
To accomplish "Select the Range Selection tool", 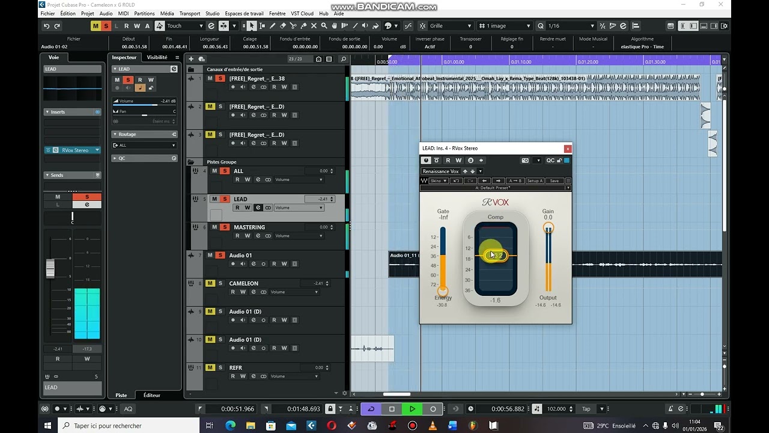I will point(262,26).
